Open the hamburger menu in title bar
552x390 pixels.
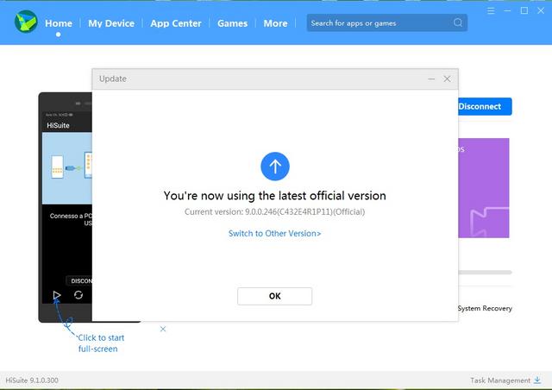click(x=491, y=11)
